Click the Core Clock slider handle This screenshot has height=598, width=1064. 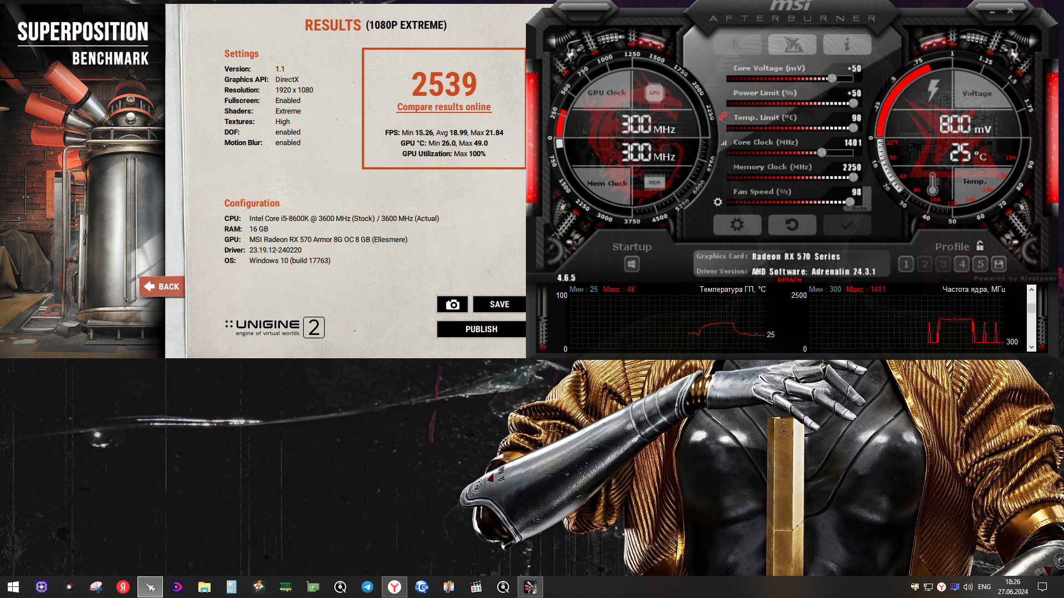coord(822,152)
